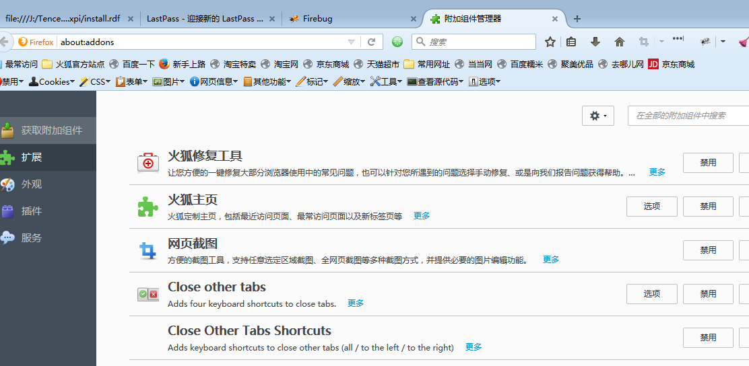Open 选项 for 火狐主页 extension
749x366 pixels.
tap(651, 207)
